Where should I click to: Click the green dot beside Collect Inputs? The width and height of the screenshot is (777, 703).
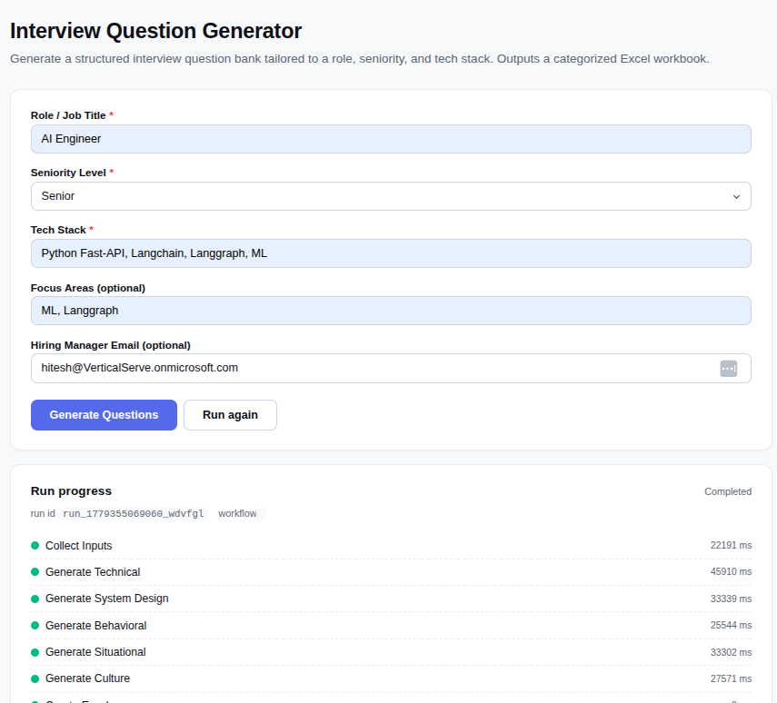pyautogui.click(x=35, y=546)
